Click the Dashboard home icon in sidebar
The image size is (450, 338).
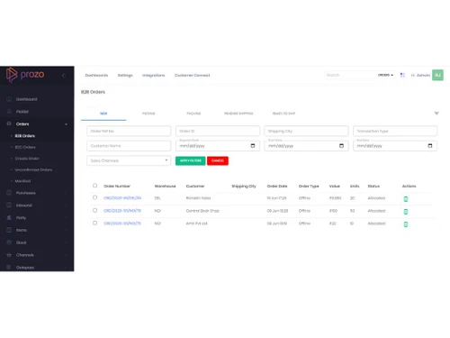coord(9,99)
